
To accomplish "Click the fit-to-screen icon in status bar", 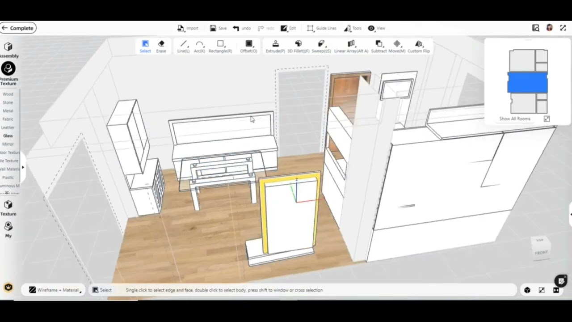I will pyautogui.click(x=542, y=290).
